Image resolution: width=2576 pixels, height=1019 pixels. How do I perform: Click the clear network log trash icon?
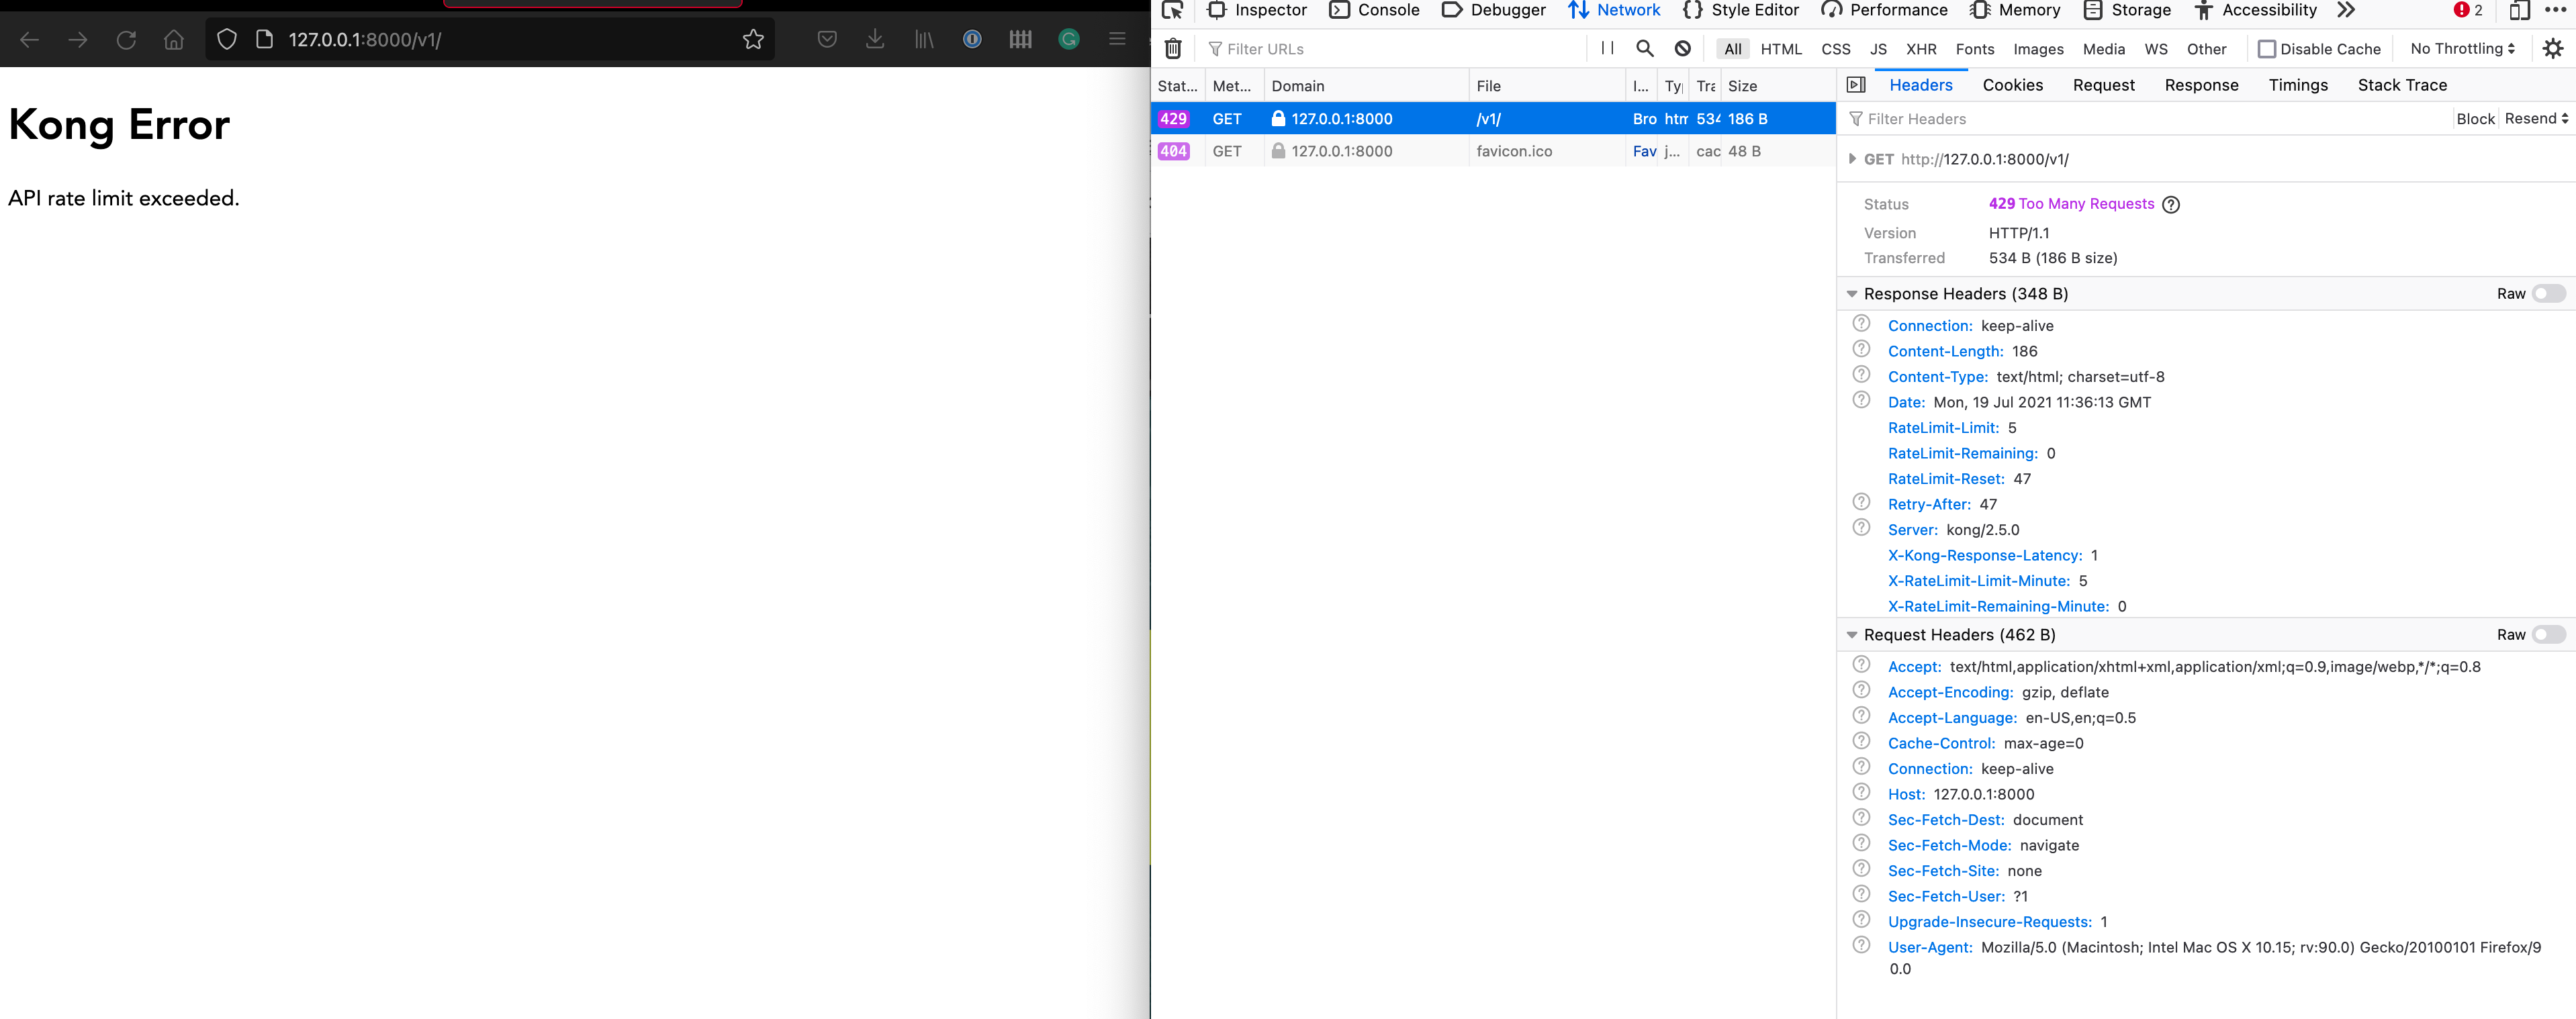click(1173, 48)
